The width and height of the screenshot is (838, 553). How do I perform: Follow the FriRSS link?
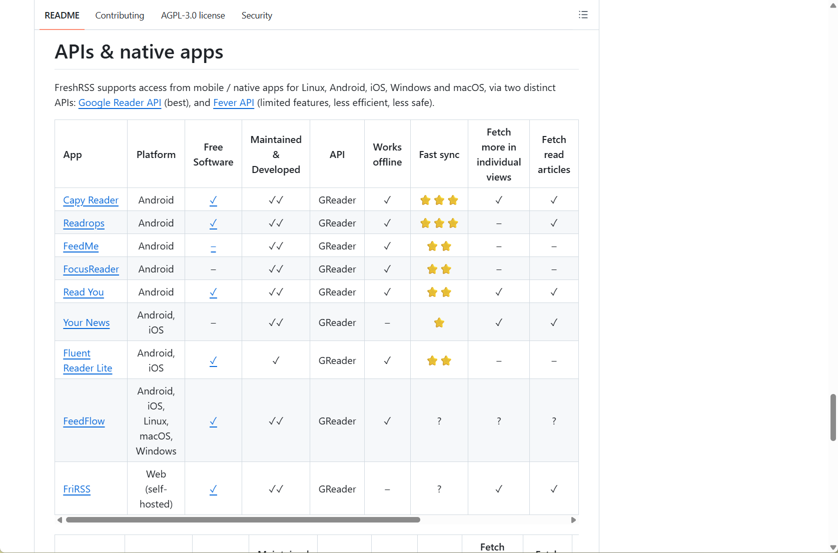tap(77, 489)
